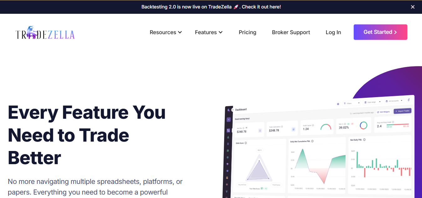Viewport: 422px width, 198px height.
Task: Click the "$248.78" value in the Net P&L card
Action: click(242, 132)
